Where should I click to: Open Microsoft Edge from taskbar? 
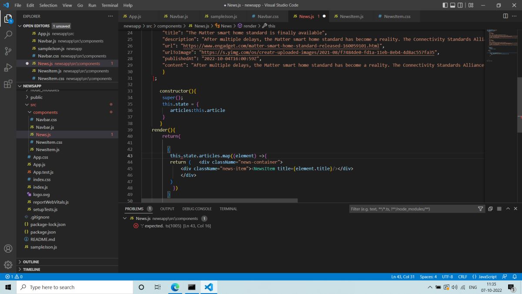coord(175,287)
